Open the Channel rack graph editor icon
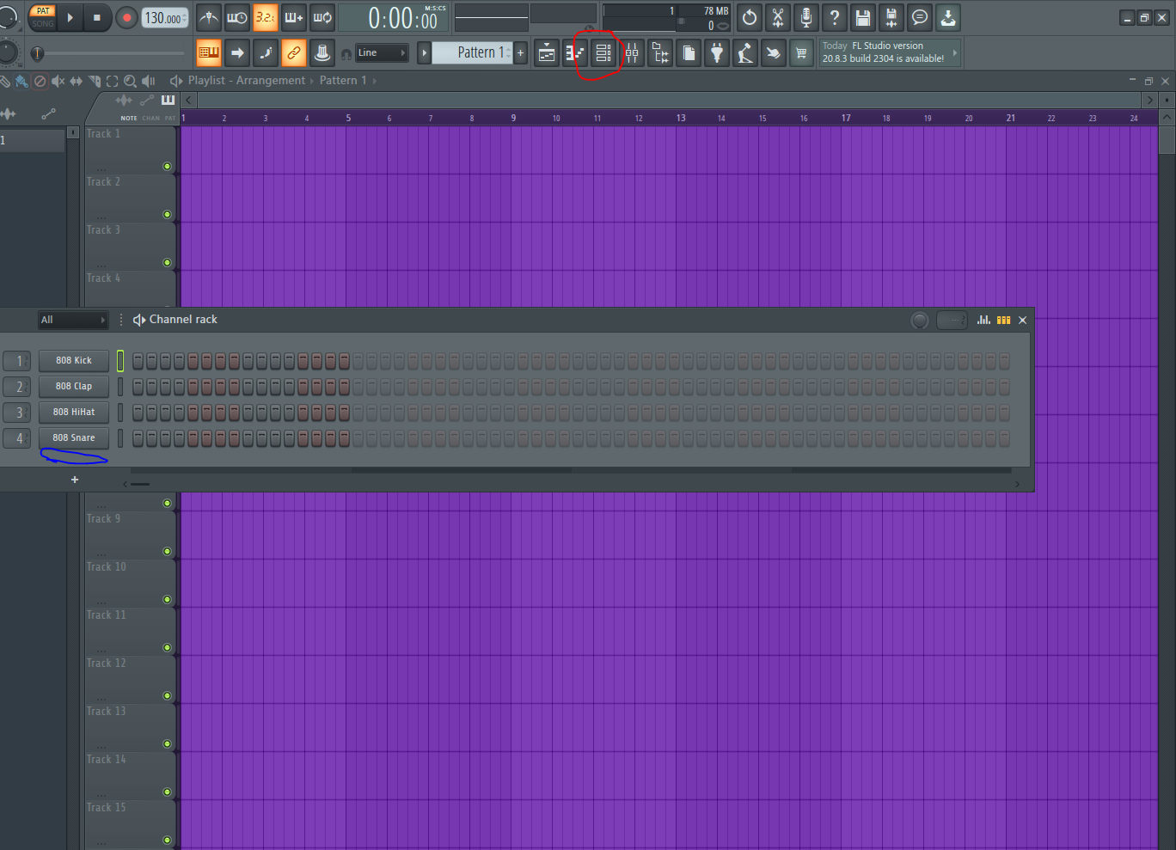Image resolution: width=1176 pixels, height=850 pixels. tap(983, 320)
